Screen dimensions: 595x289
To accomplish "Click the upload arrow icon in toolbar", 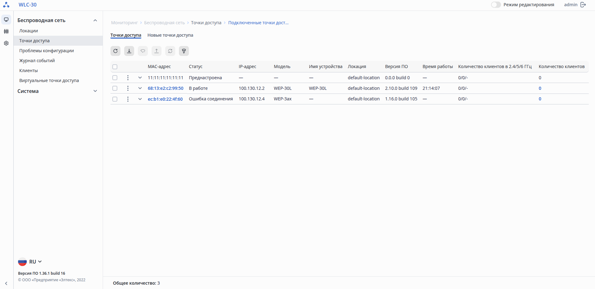I will click(x=157, y=51).
